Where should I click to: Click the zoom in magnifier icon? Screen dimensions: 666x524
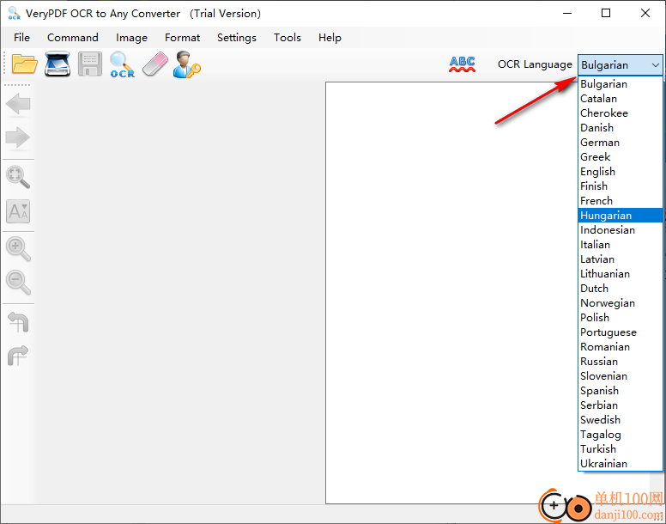18,248
